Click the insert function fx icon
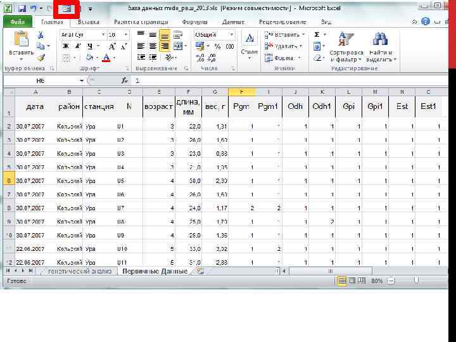456x342 pixels. pyautogui.click(x=126, y=81)
